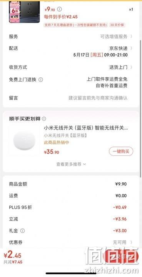Expand 京东快递 delivery options chevron
Screen dimensions: 142x277
point(131,48)
